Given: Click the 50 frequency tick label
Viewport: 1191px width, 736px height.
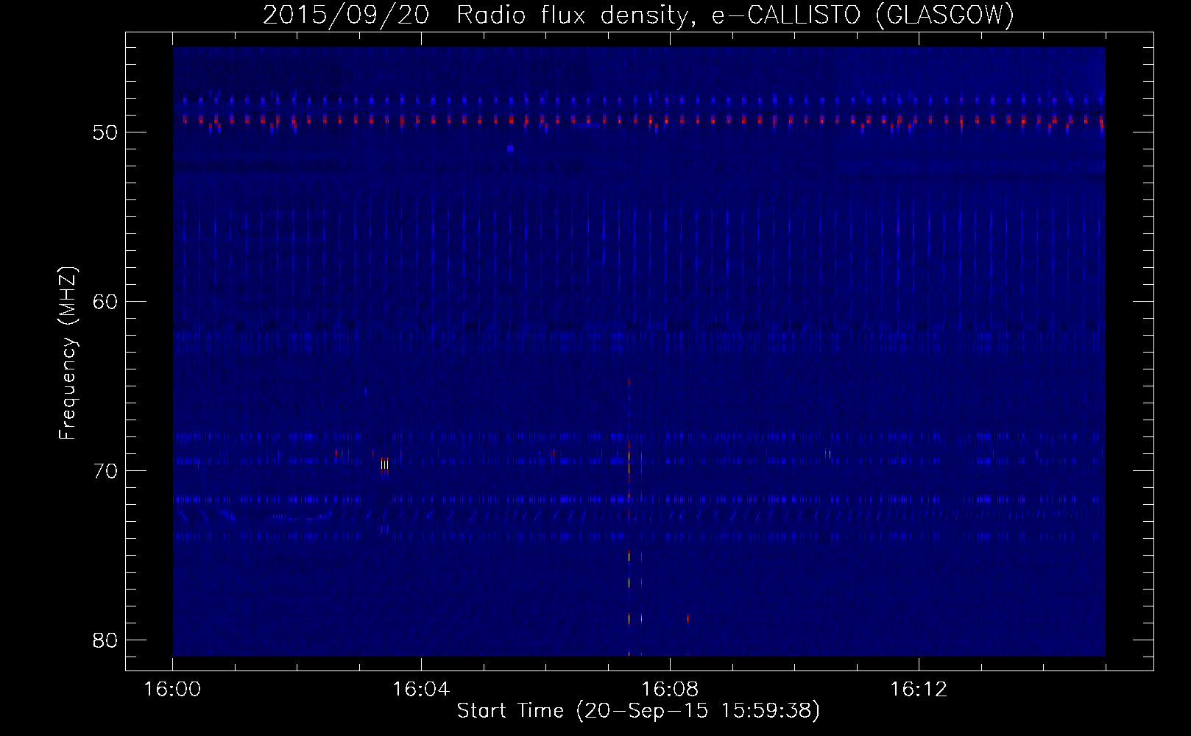Looking at the screenshot, I should coord(106,132).
